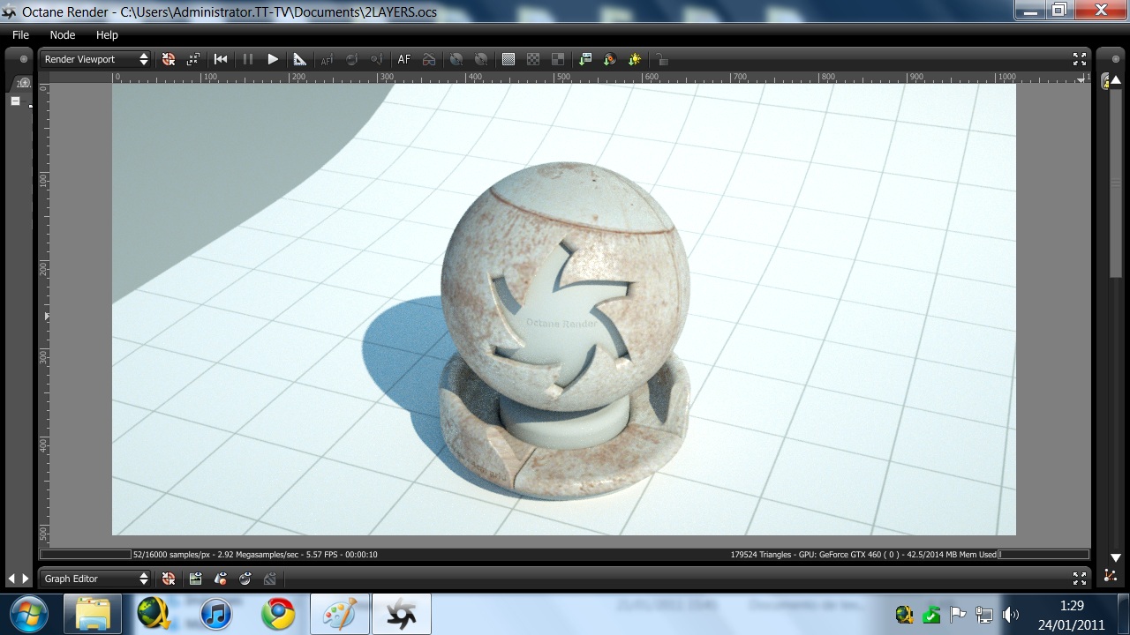The width and height of the screenshot is (1130, 635).
Task: Toggle the four-quadrant square icon
Action: pos(558,59)
